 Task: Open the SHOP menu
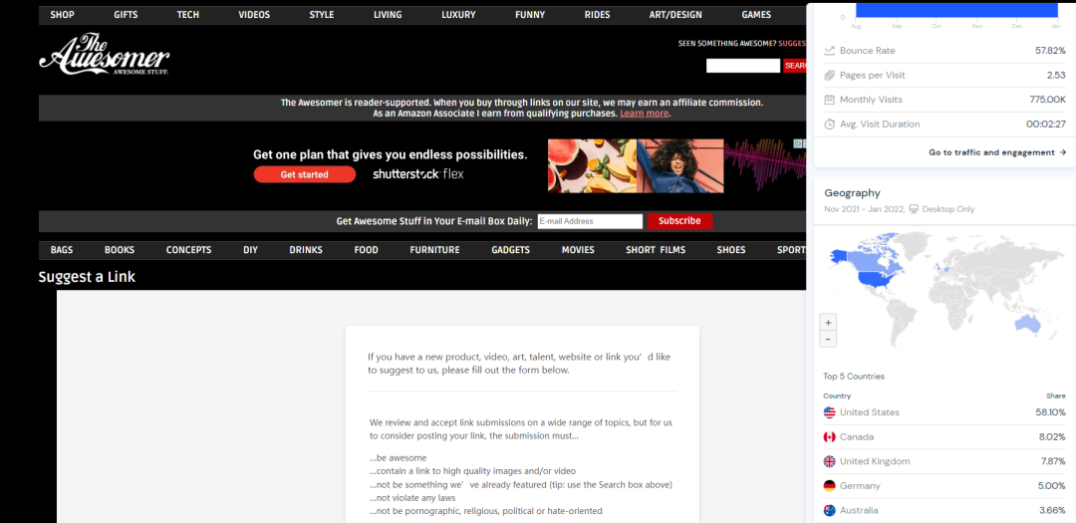click(63, 14)
